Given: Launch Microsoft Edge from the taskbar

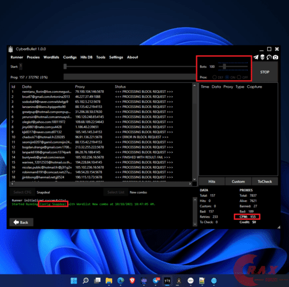Looking at the screenshot, I should pos(121,281).
